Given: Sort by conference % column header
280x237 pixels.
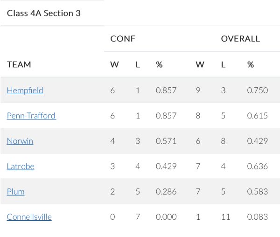Looking at the screenshot, I should [159, 65].
